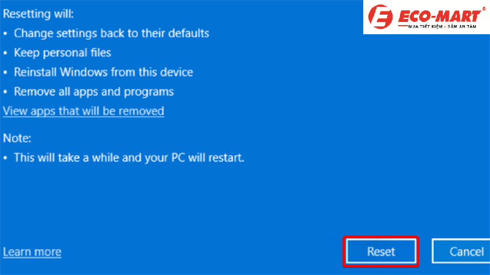The width and height of the screenshot is (490, 275).
Task: Click the Keep personal files line
Action: click(62, 53)
